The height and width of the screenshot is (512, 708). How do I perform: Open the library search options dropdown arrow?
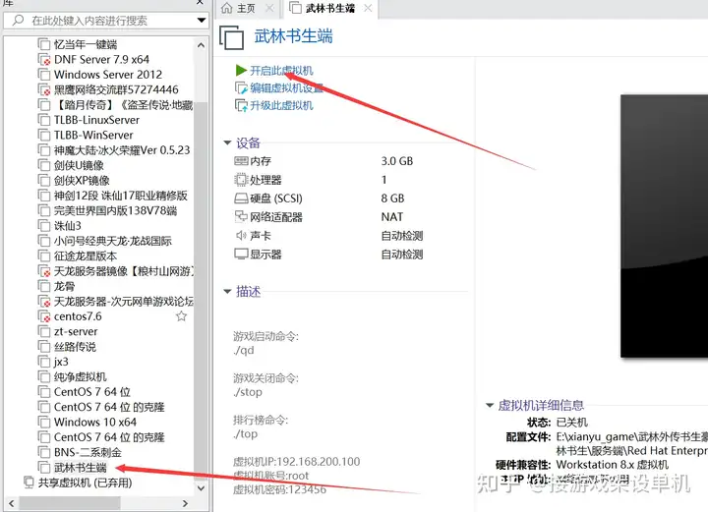point(202,21)
